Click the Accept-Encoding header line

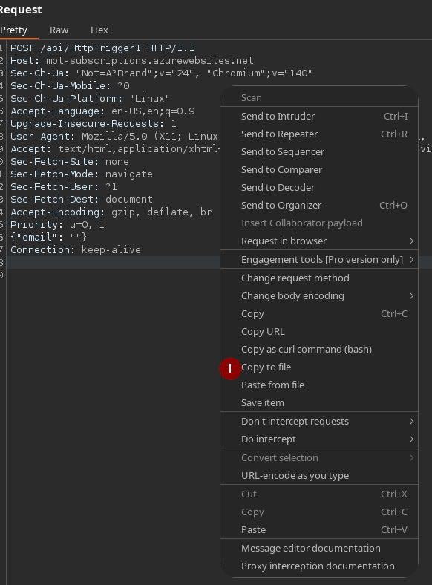pyautogui.click(x=111, y=212)
